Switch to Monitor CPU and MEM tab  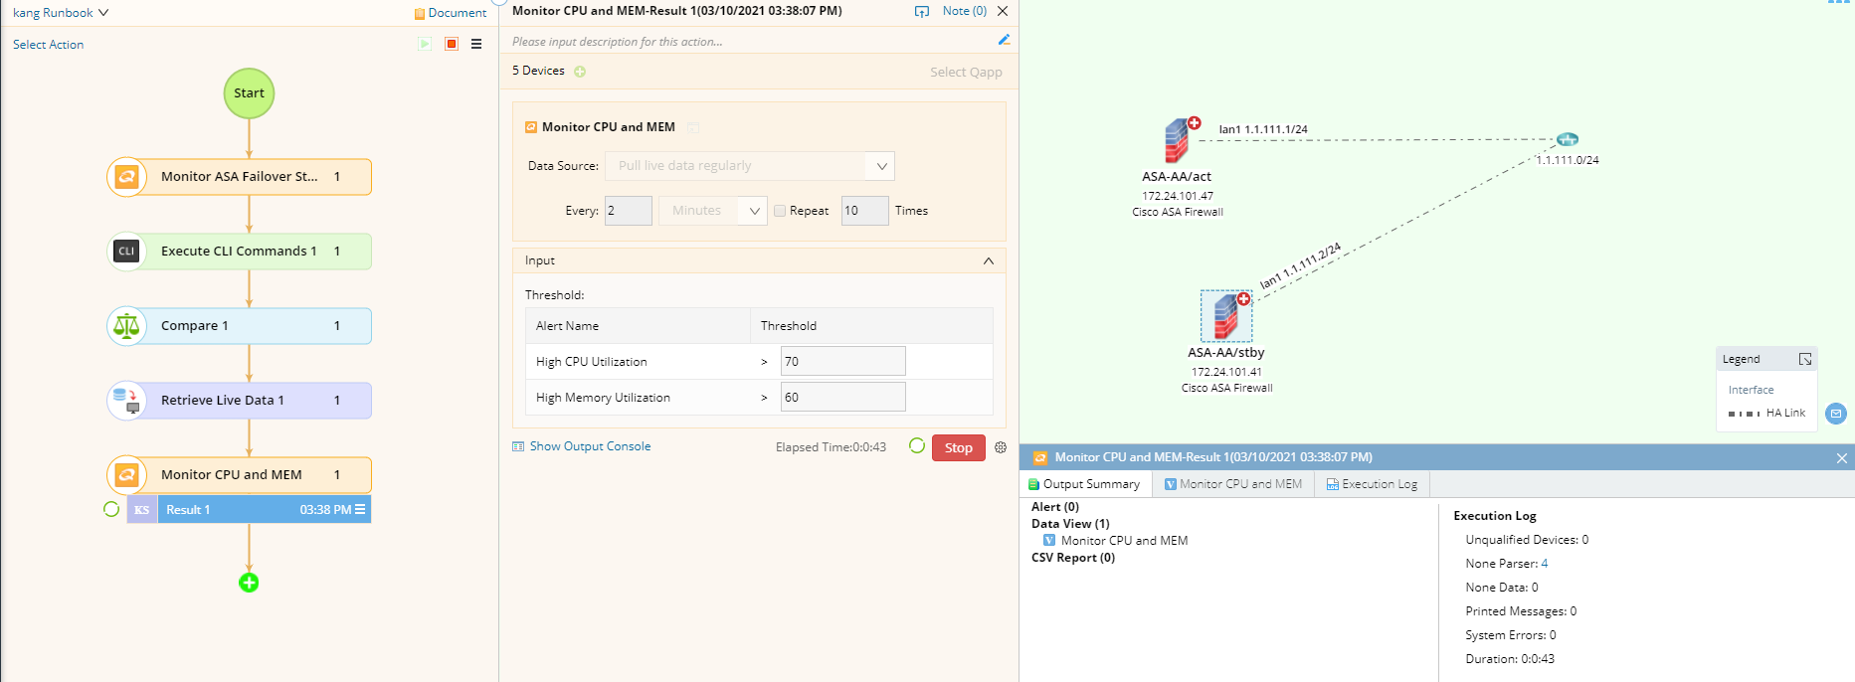(x=1233, y=484)
